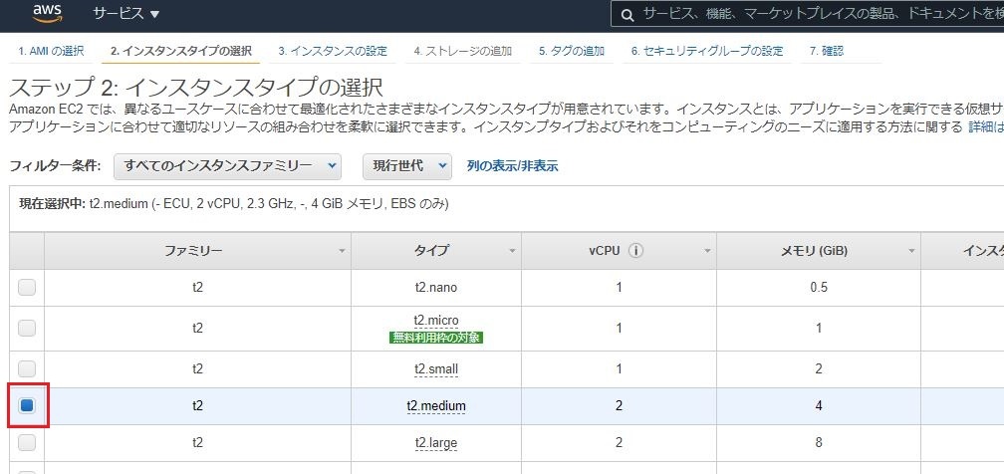Go to step 5. タグの追加
Screen dimensions: 1004x474
[571, 51]
